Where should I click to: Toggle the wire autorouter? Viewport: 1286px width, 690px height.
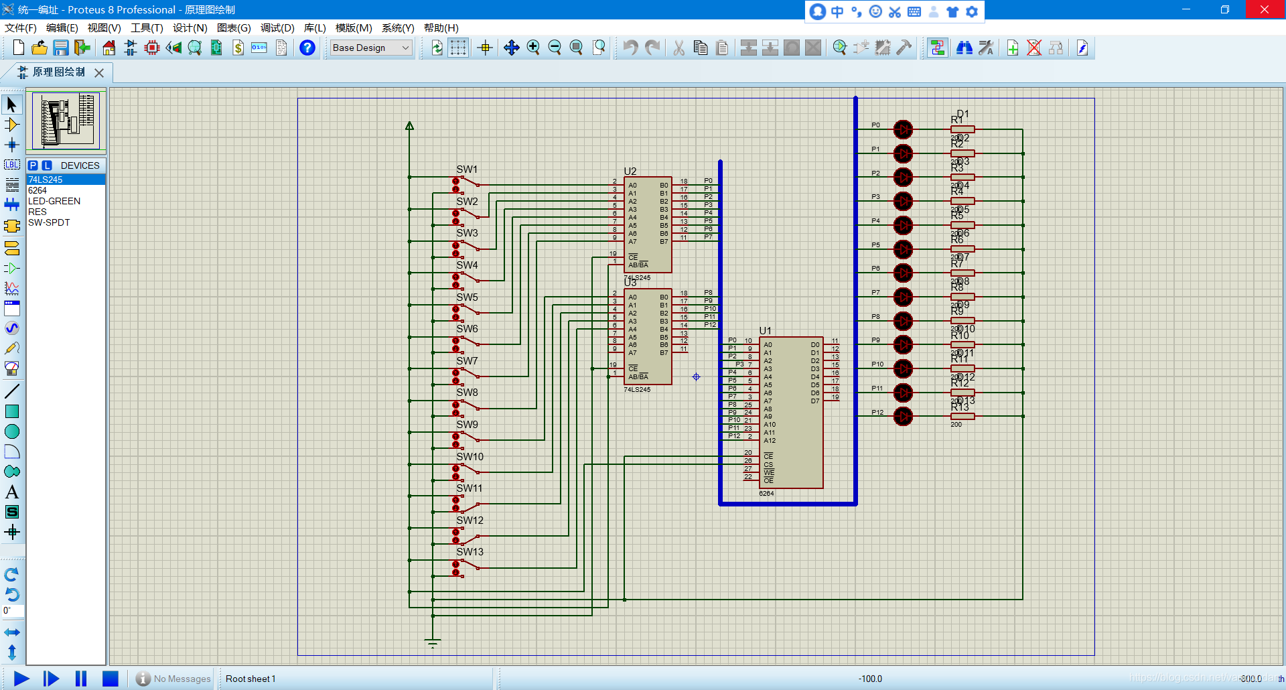[x=938, y=48]
